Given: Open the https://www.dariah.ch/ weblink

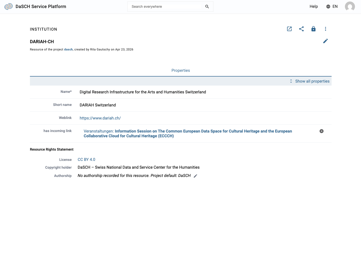Looking at the screenshot, I should tap(100, 118).
